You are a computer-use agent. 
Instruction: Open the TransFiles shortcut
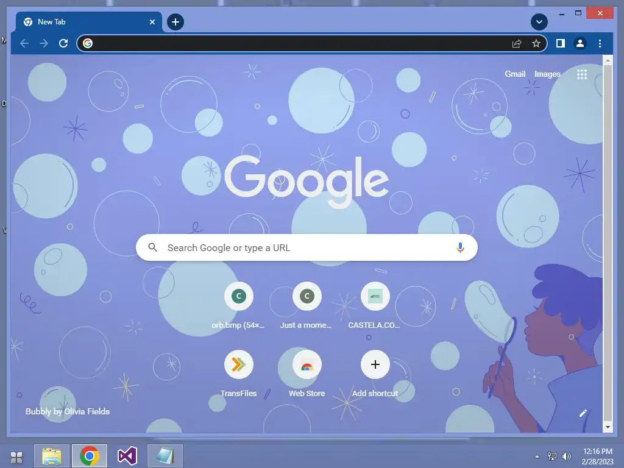(x=238, y=374)
